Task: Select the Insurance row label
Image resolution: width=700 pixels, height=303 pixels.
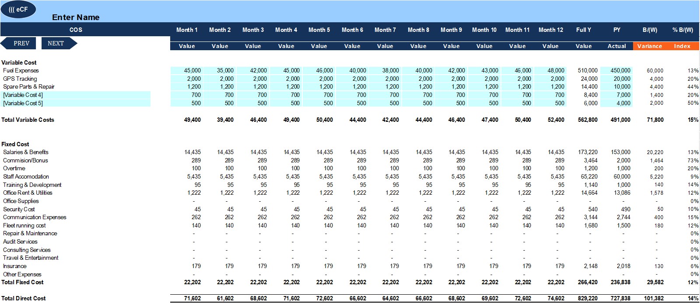Action: 14,266
